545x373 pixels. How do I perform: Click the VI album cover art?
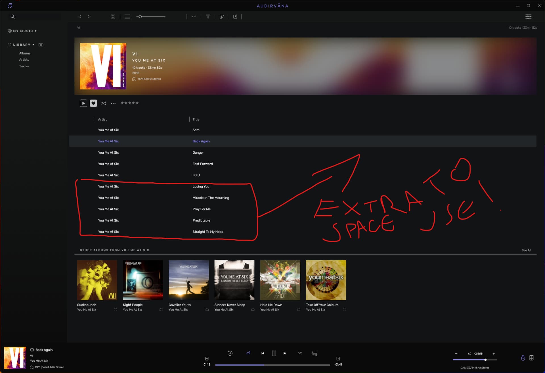pyautogui.click(x=103, y=66)
